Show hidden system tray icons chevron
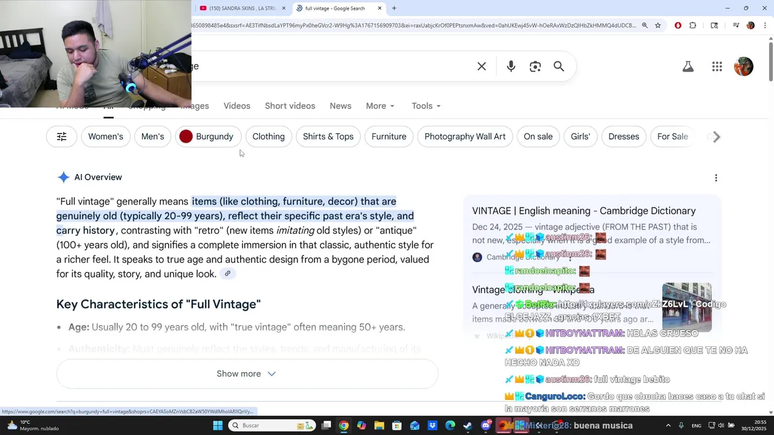 [x=668, y=425]
